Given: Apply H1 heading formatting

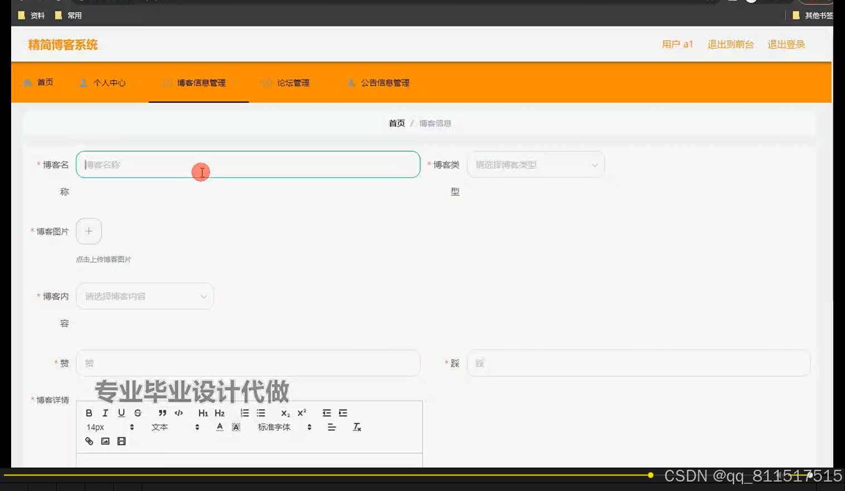Looking at the screenshot, I should coord(203,413).
